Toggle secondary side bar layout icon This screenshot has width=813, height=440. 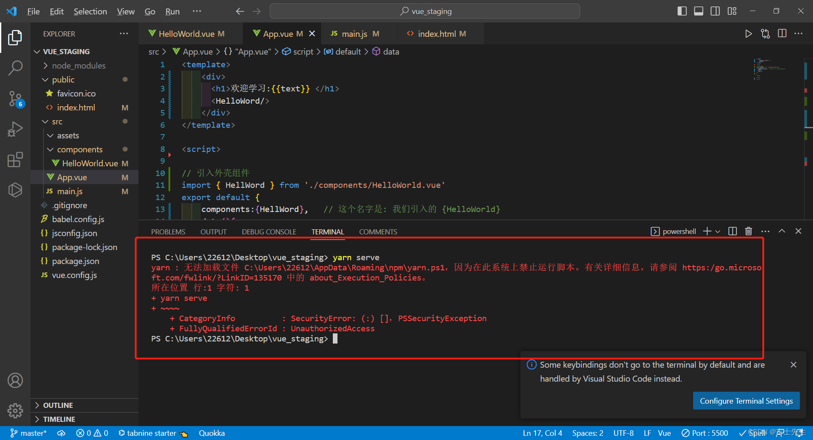click(x=715, y=11)
